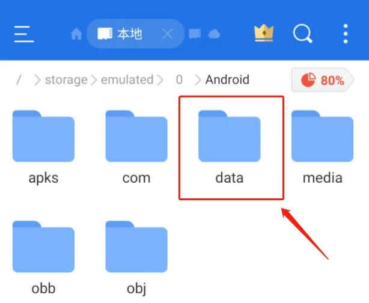Viewport: 369px width, 303px height.
Task: Open the three-dot overflow menu
Action: 346,34
